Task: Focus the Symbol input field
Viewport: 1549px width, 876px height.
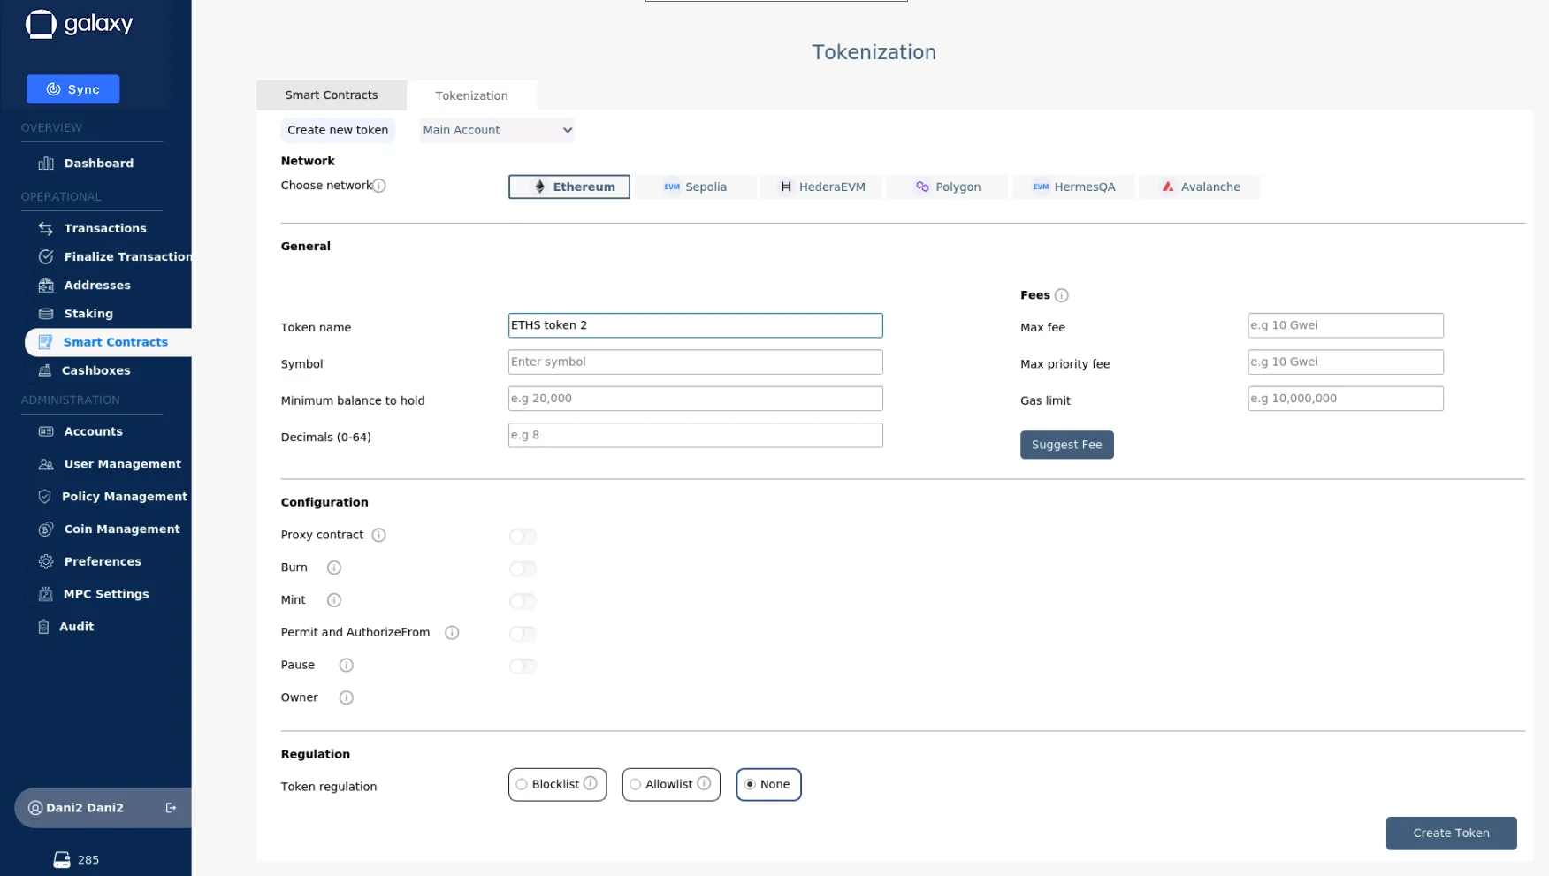Action: (695, 362)
